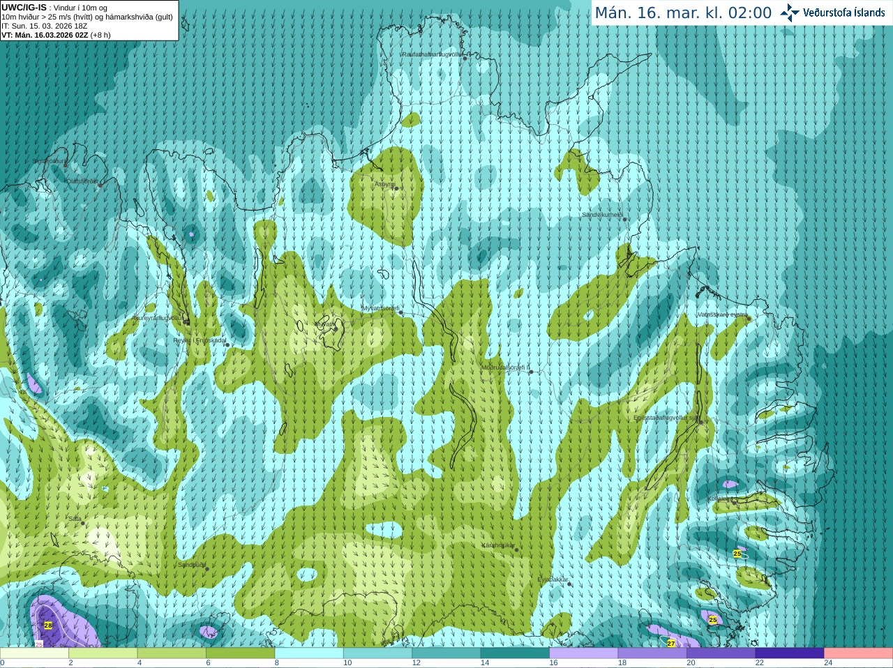Click the Reykir í Fnjóskadal station dot
893x668 pixels.
point(227,345)
